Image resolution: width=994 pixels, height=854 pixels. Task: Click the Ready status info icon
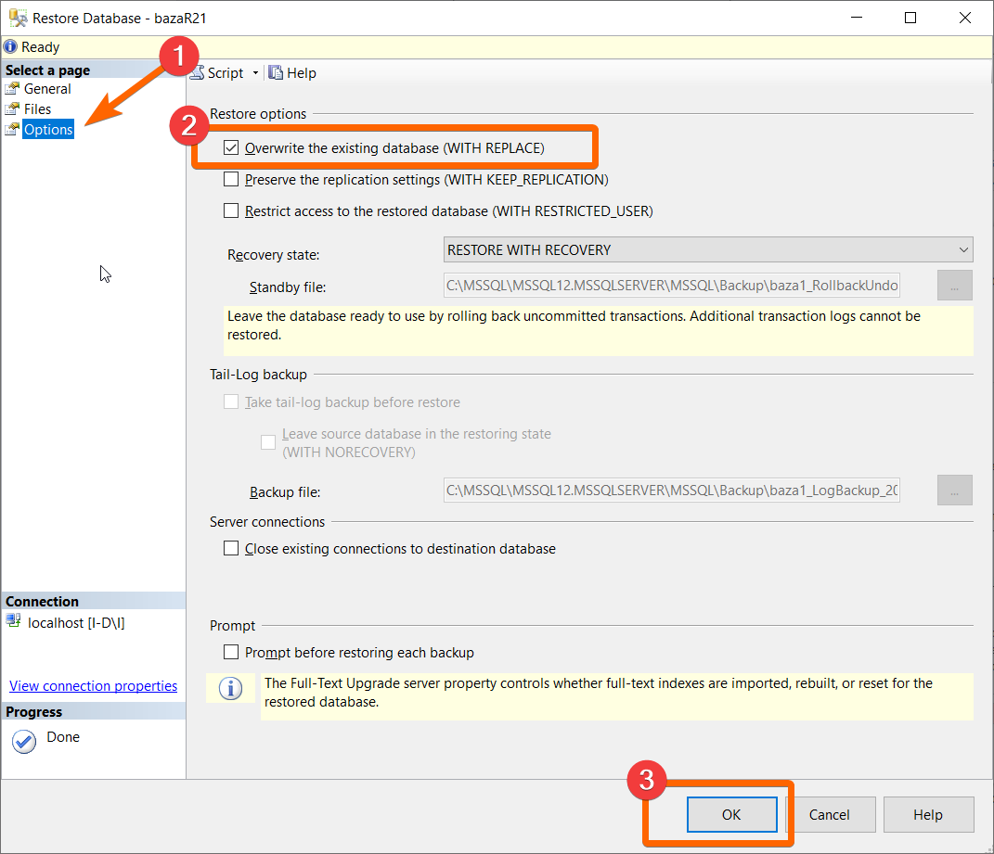[10, 46]
